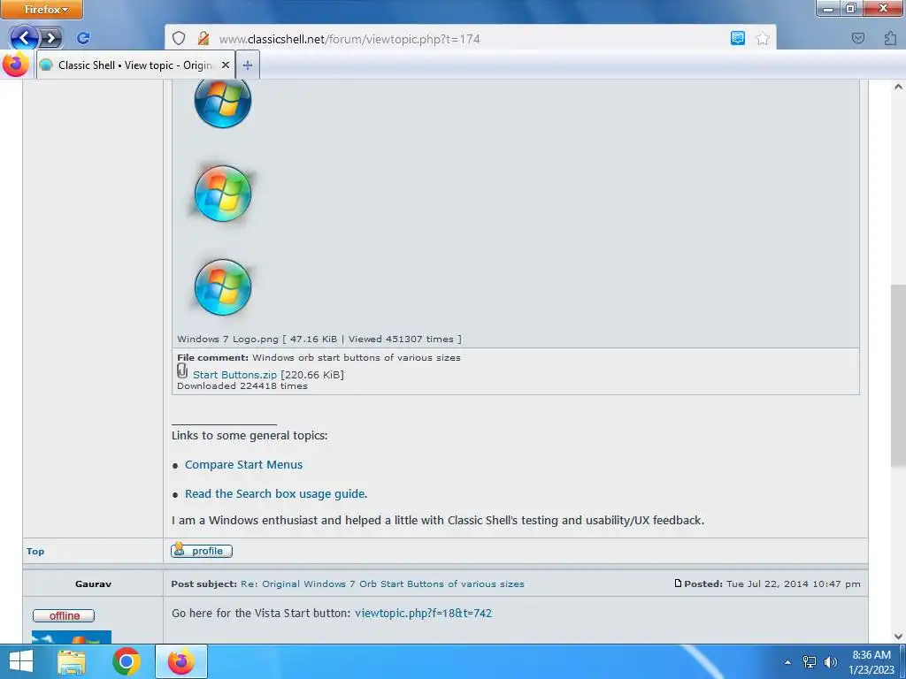Screen dimensions: 906x679
Task: Click the Downloaded 224418 times text
Action: tap(242, 385)
